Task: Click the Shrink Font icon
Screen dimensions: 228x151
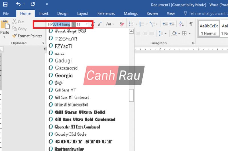Action: (99, 24)
